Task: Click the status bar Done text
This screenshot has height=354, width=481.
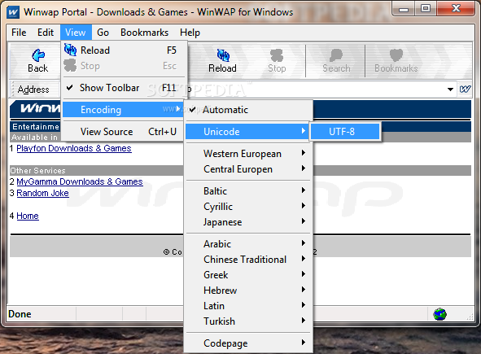Action: [x=20, y=314]
